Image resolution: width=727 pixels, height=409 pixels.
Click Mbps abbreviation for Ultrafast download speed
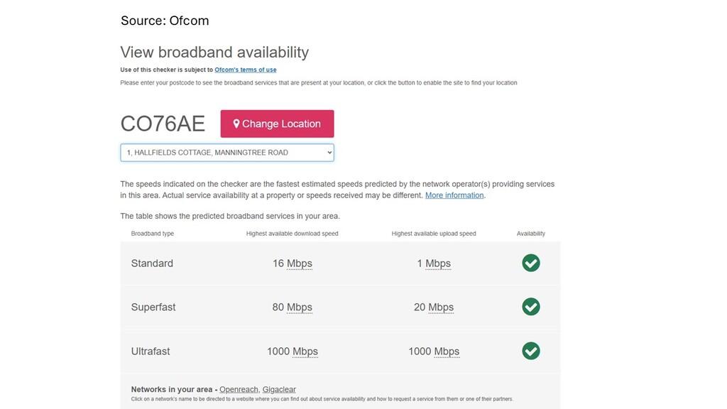pos(305,351)
